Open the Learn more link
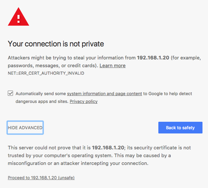Viewport: 208px width, 188px height. click(x=113, y=66)
